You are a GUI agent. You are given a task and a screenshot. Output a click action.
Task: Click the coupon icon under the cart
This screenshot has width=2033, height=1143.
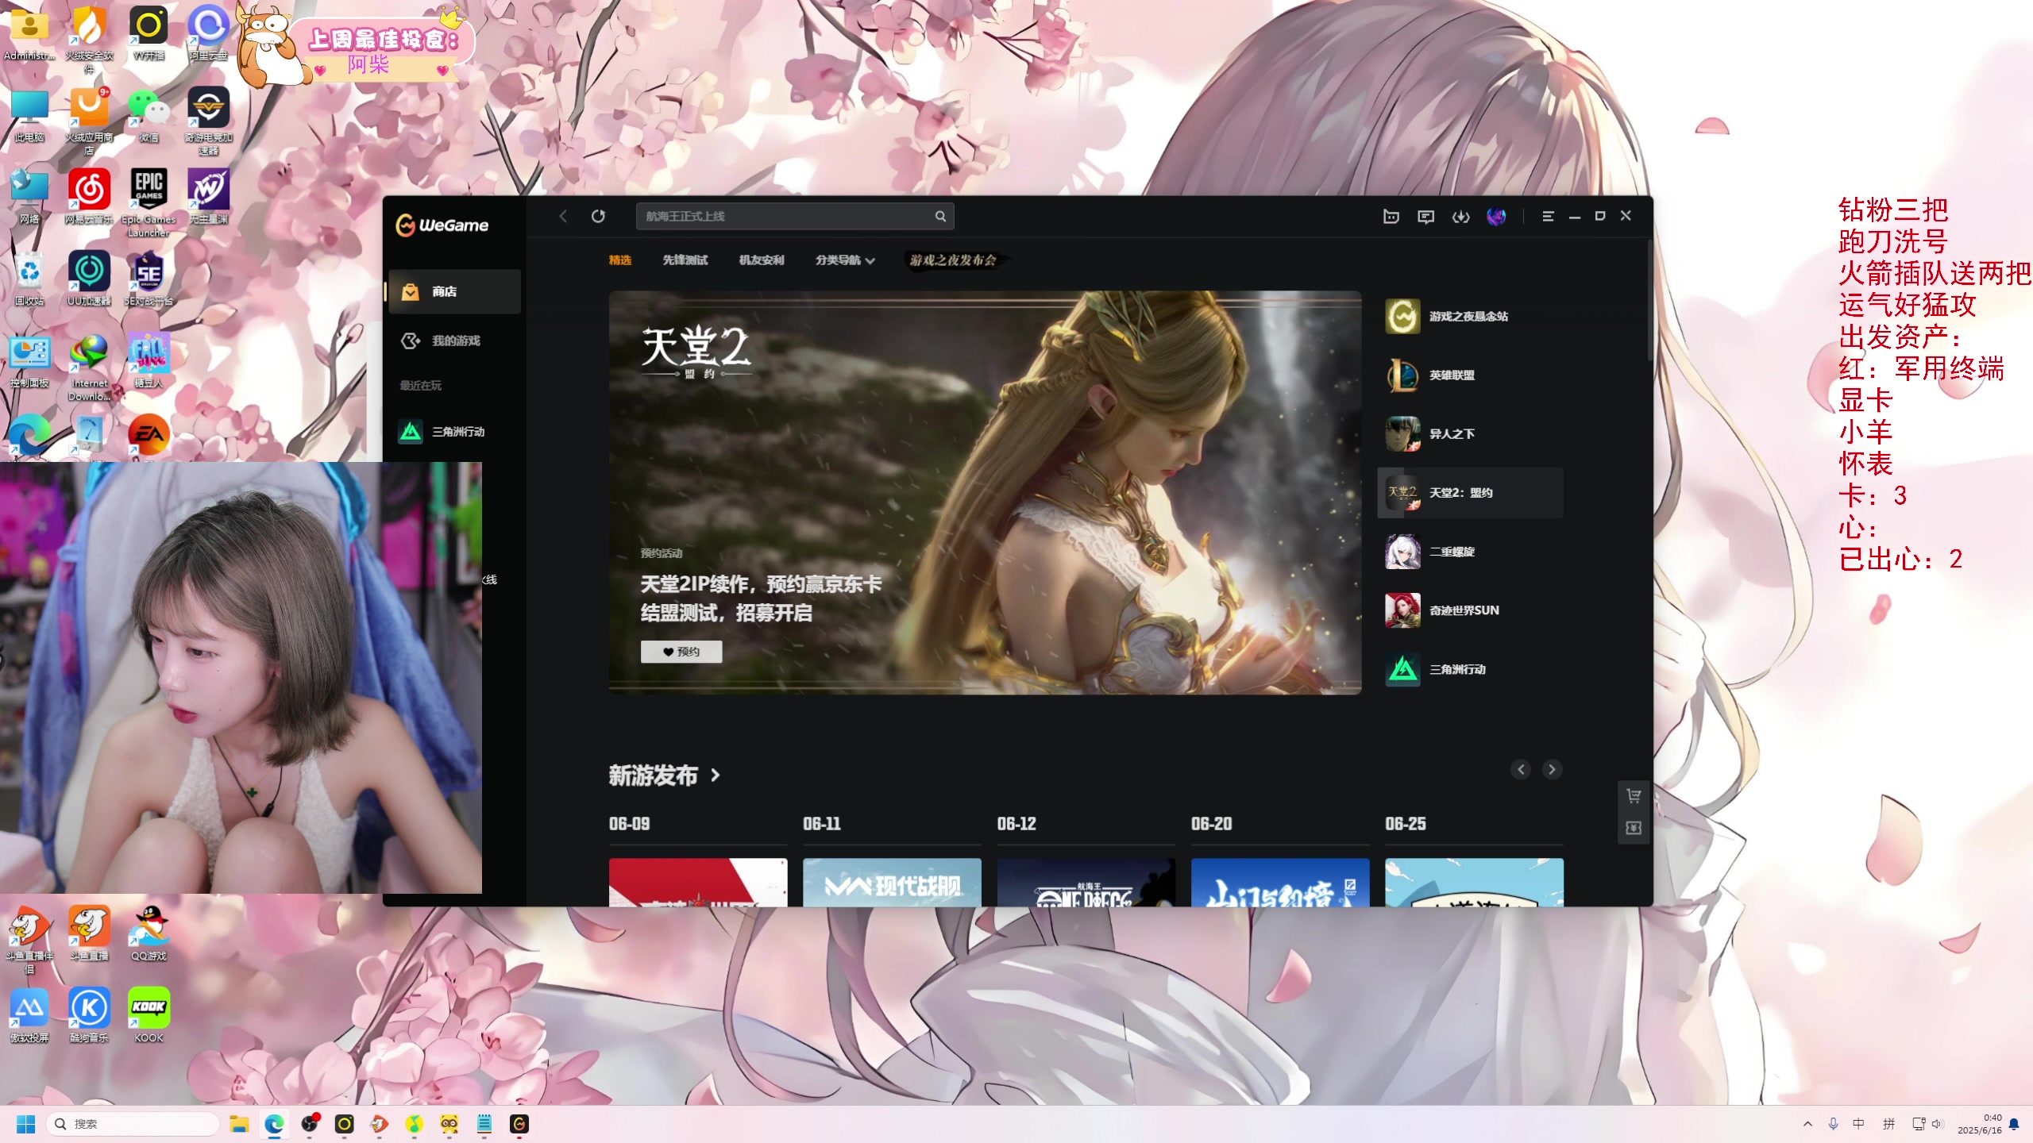tap(1634, 828)
